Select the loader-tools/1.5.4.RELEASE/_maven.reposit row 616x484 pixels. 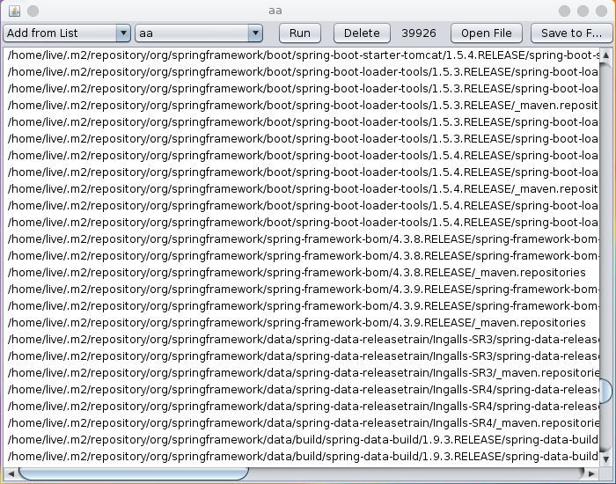[x=301, y=189]
